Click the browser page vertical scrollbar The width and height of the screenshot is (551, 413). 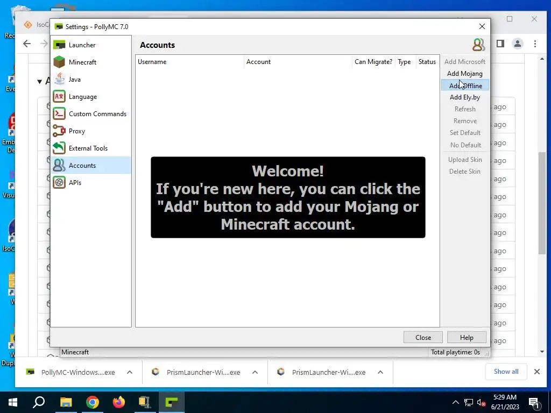point(542,203)
